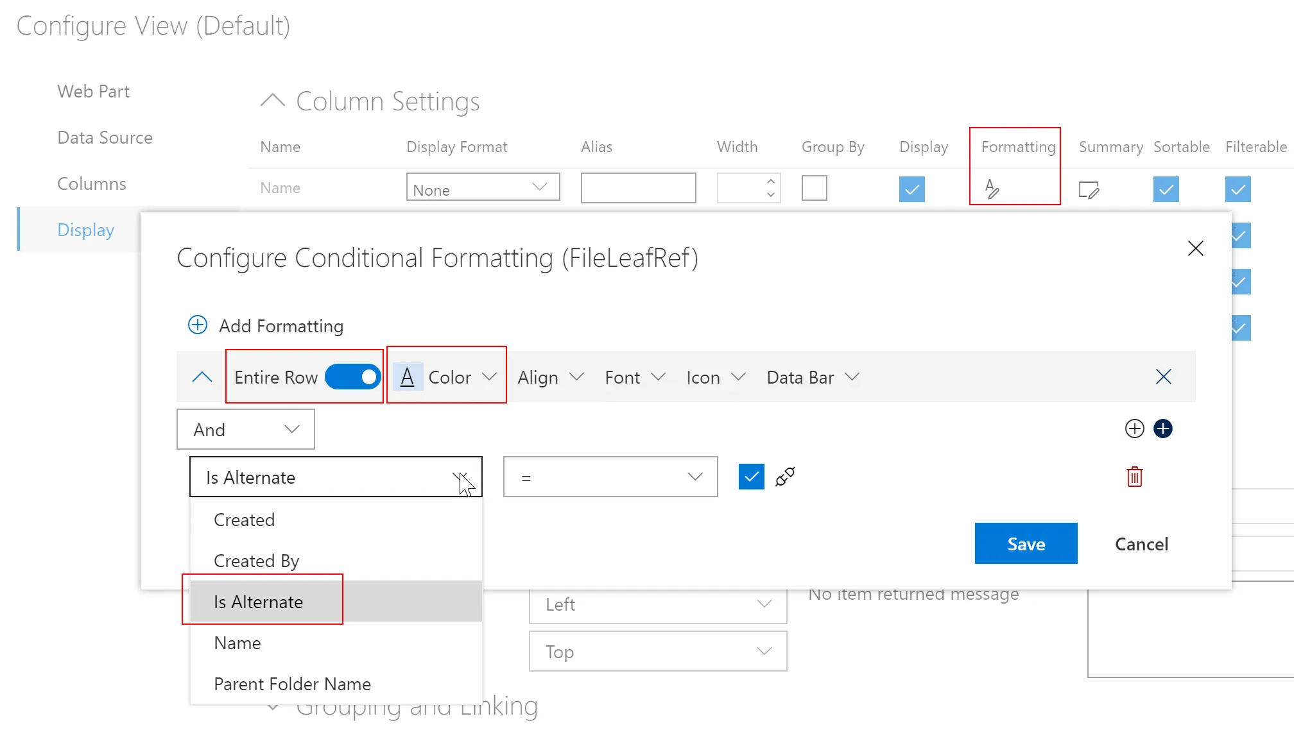Viewport: 1294px width, 730px height.
Task: Open conditional formatting for the Name column
Action: click(992, 189)
